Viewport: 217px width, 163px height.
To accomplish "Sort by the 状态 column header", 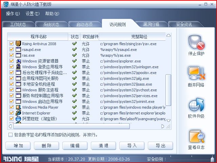I will 74,37.
